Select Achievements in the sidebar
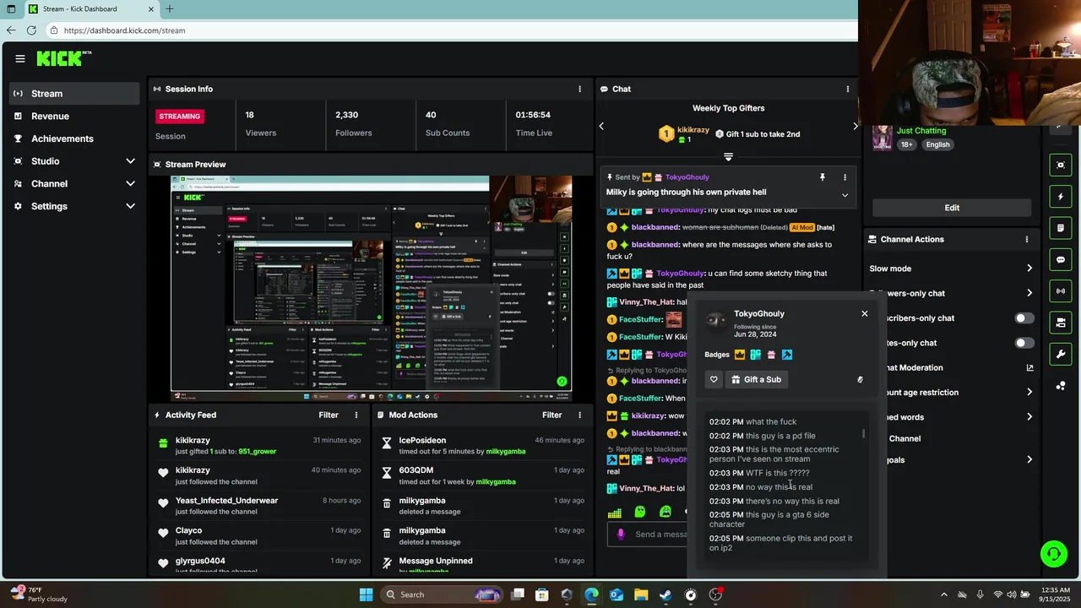The height and width of the screenshot is (608, 1081). tap(74, 138)
